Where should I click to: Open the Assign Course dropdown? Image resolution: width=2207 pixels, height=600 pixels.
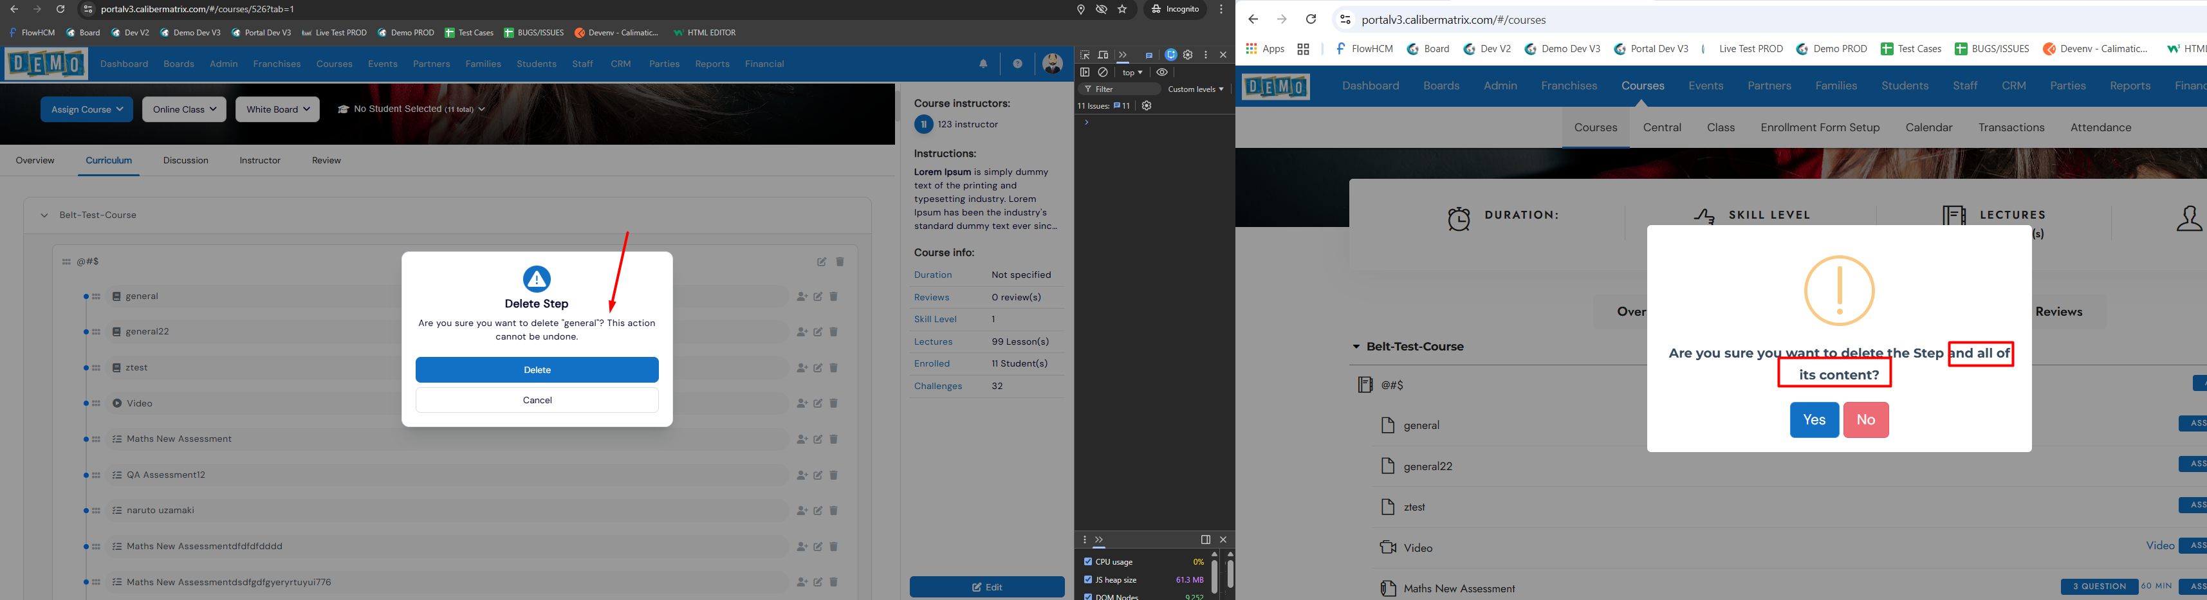point(86,109)
